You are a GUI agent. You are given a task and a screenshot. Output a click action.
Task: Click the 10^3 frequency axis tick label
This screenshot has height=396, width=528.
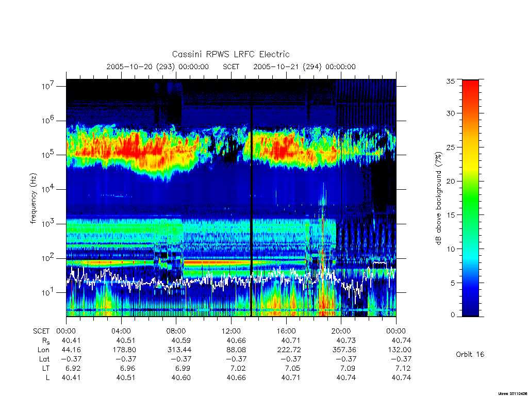coord(48,224)
